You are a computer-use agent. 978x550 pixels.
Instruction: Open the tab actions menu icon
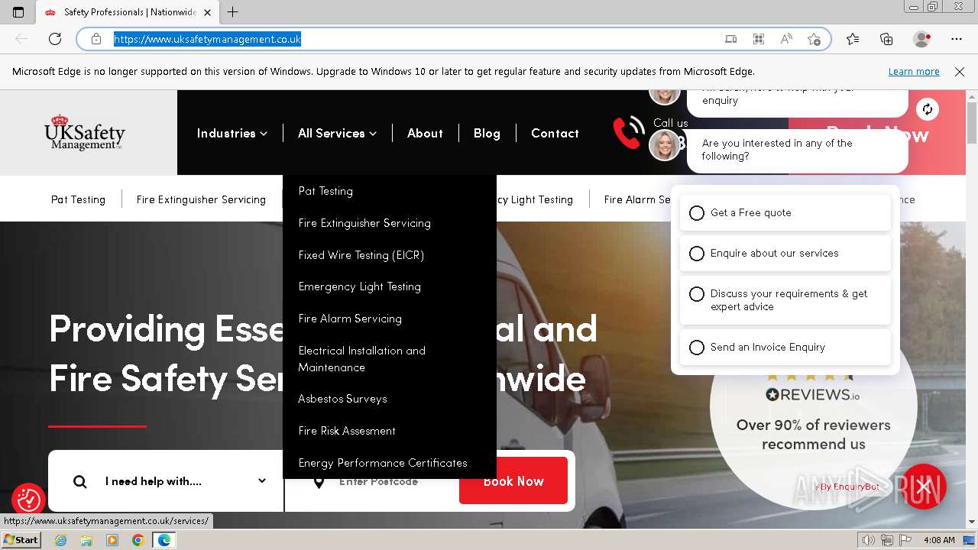pyautogui.click(x=18, y=12)
